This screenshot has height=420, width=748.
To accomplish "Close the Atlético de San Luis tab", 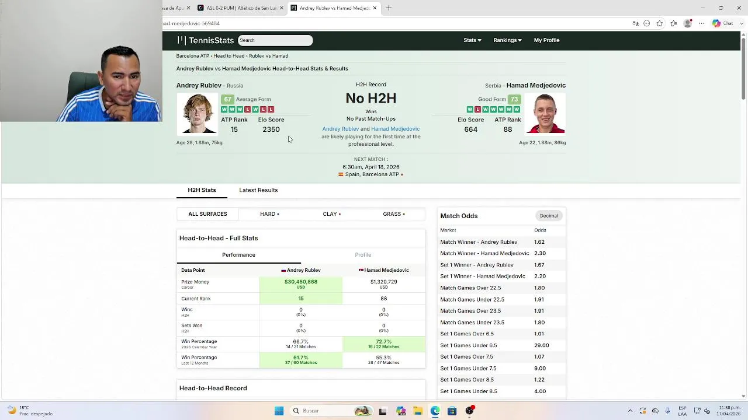I will tap(282, 8).
